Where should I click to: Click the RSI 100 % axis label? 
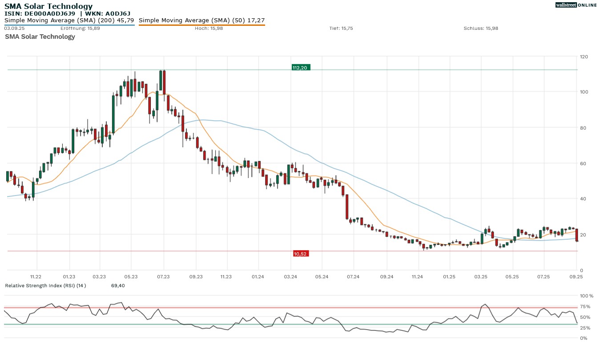pos(587,296)
